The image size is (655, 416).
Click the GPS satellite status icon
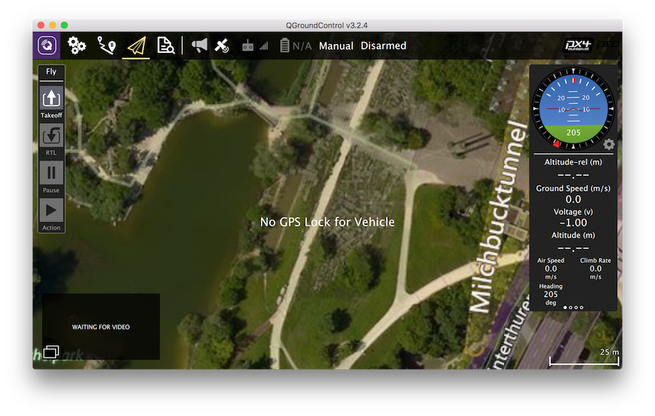[222, 46]
